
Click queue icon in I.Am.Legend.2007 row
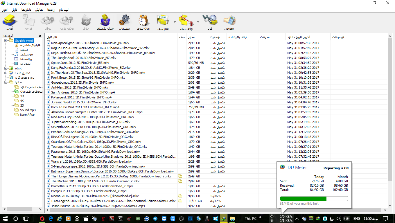point(180,201)
